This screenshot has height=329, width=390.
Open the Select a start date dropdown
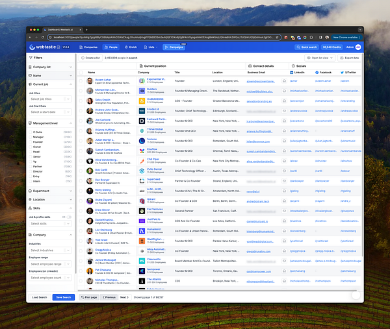[50, 112]
